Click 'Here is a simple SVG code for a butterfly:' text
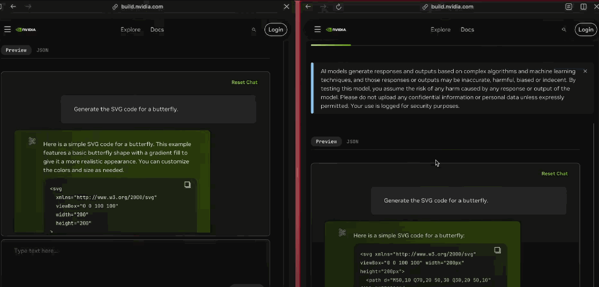 (409, 236)
